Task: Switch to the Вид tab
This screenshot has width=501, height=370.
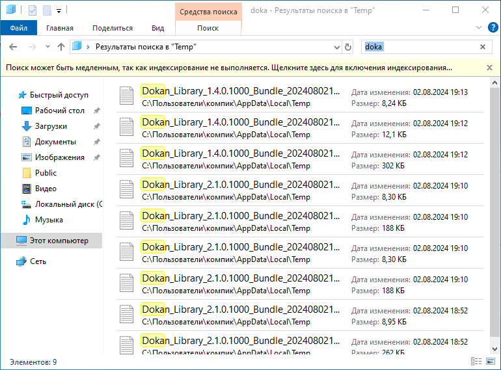Action: coord(158,28)
